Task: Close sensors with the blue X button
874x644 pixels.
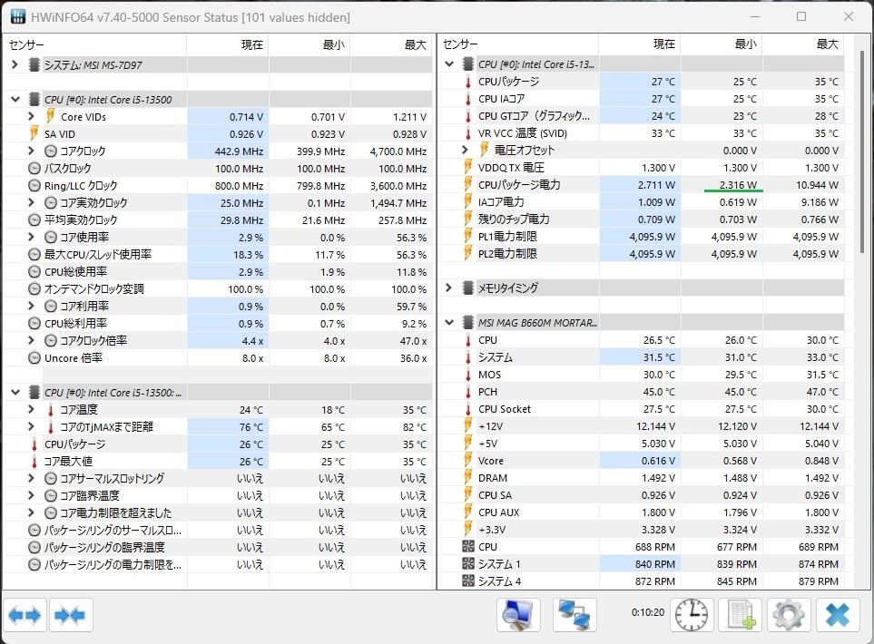Action: pos(837,615)
